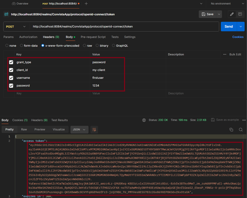Open the POST method dropdown
This screenshot has height=198, width=247.
click(16, 26)
